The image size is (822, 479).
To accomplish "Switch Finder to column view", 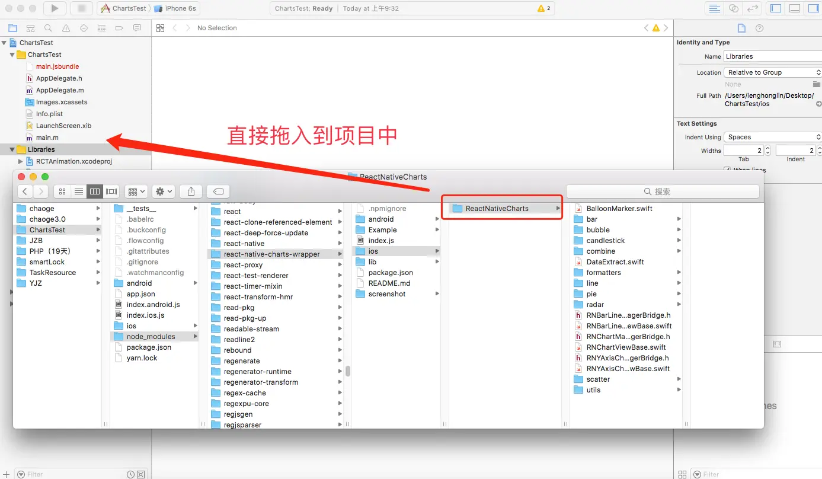I will click(x=94, y=191).
